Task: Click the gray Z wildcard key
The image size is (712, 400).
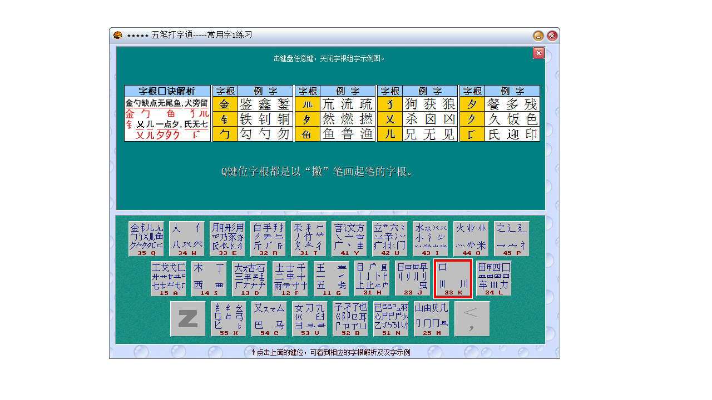Action: click(x=189, y=318)
